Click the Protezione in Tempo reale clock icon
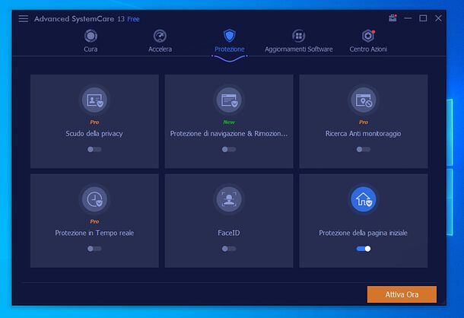This screenshot has height=318, width=464. click(94, 199)
